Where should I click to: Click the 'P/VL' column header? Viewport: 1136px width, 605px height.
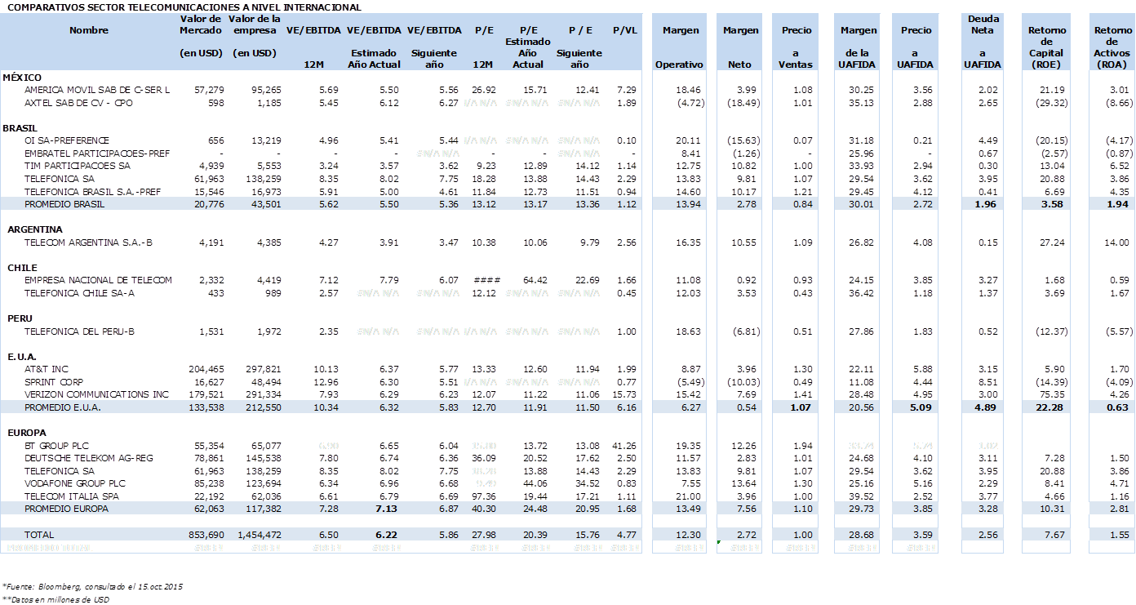click(624, 30)
